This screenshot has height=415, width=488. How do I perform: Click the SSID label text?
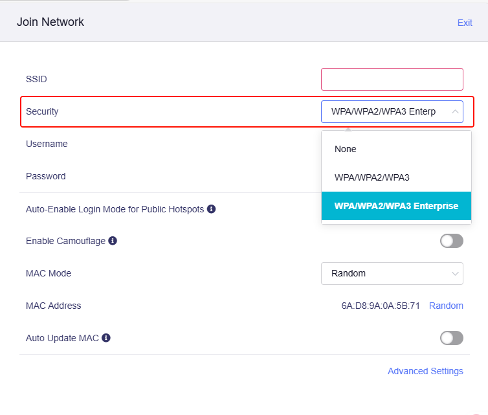pos(36,79)
